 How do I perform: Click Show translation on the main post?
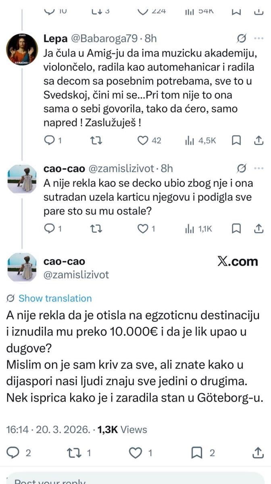56,298
